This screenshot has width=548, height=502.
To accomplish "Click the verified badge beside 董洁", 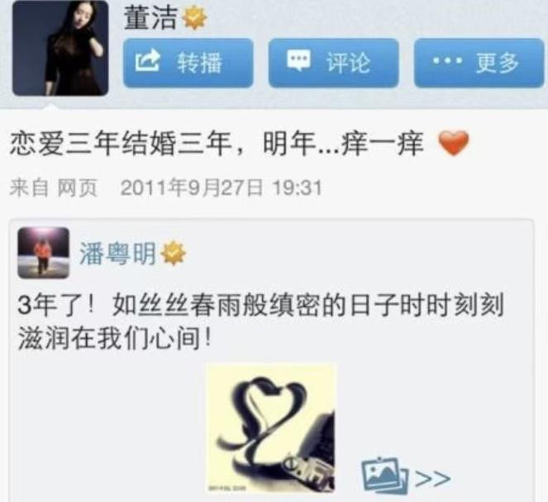I will tap(195, 18).
